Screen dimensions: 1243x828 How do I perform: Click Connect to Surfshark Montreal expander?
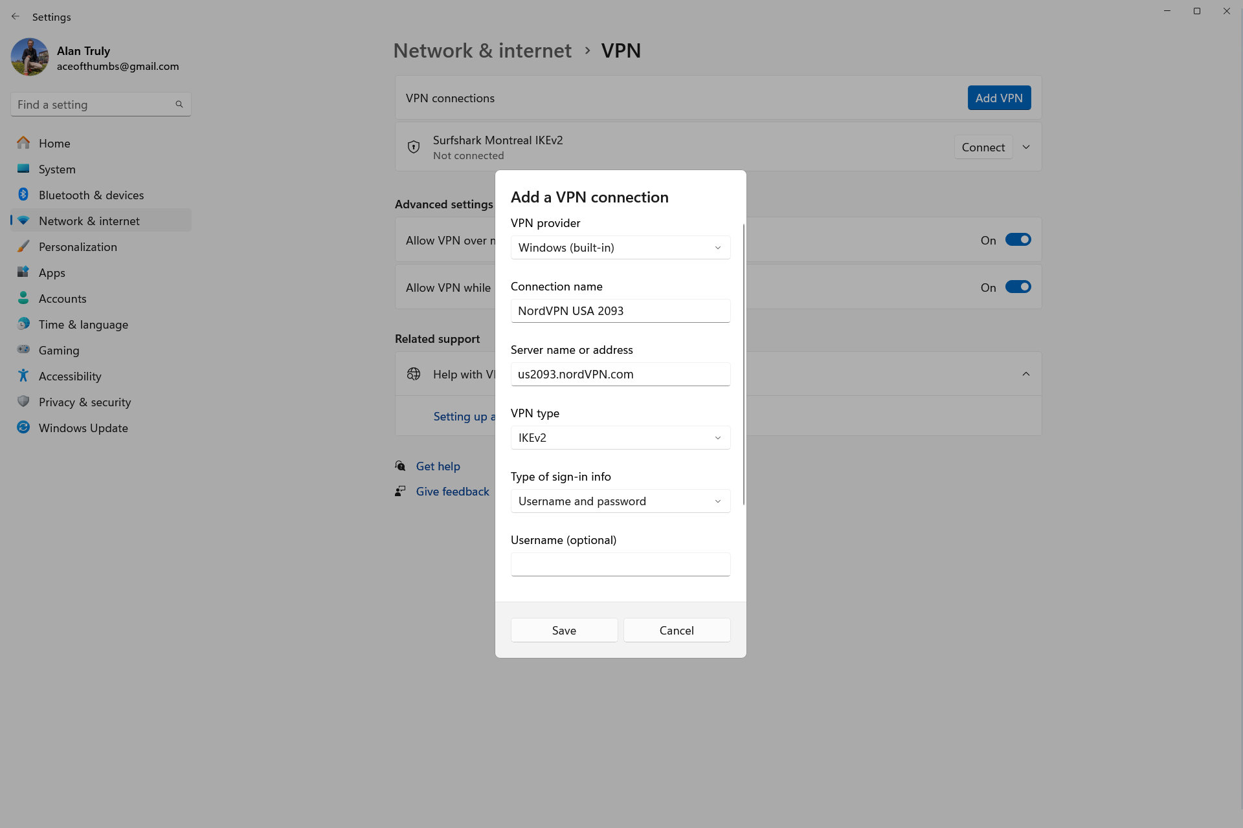pos(1025,147)
